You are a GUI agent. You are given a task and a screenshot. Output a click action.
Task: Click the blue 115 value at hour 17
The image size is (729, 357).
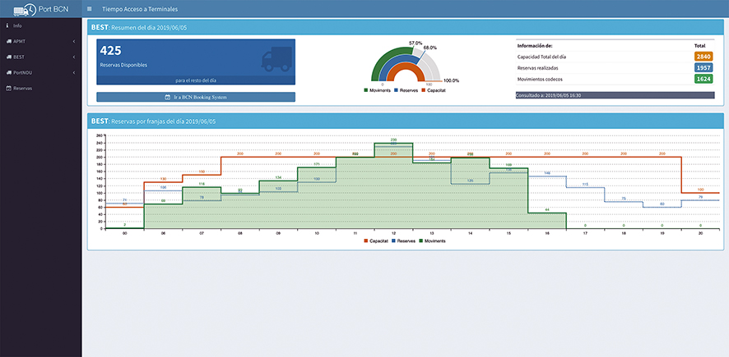(x=585, y=185)
